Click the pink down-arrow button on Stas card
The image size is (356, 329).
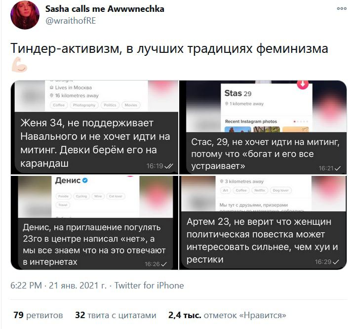click(x=303, y=84)
